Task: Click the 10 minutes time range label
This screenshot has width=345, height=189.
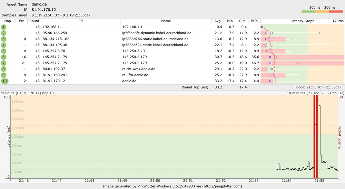Action: pyautogui.click(x=315, y=93)
